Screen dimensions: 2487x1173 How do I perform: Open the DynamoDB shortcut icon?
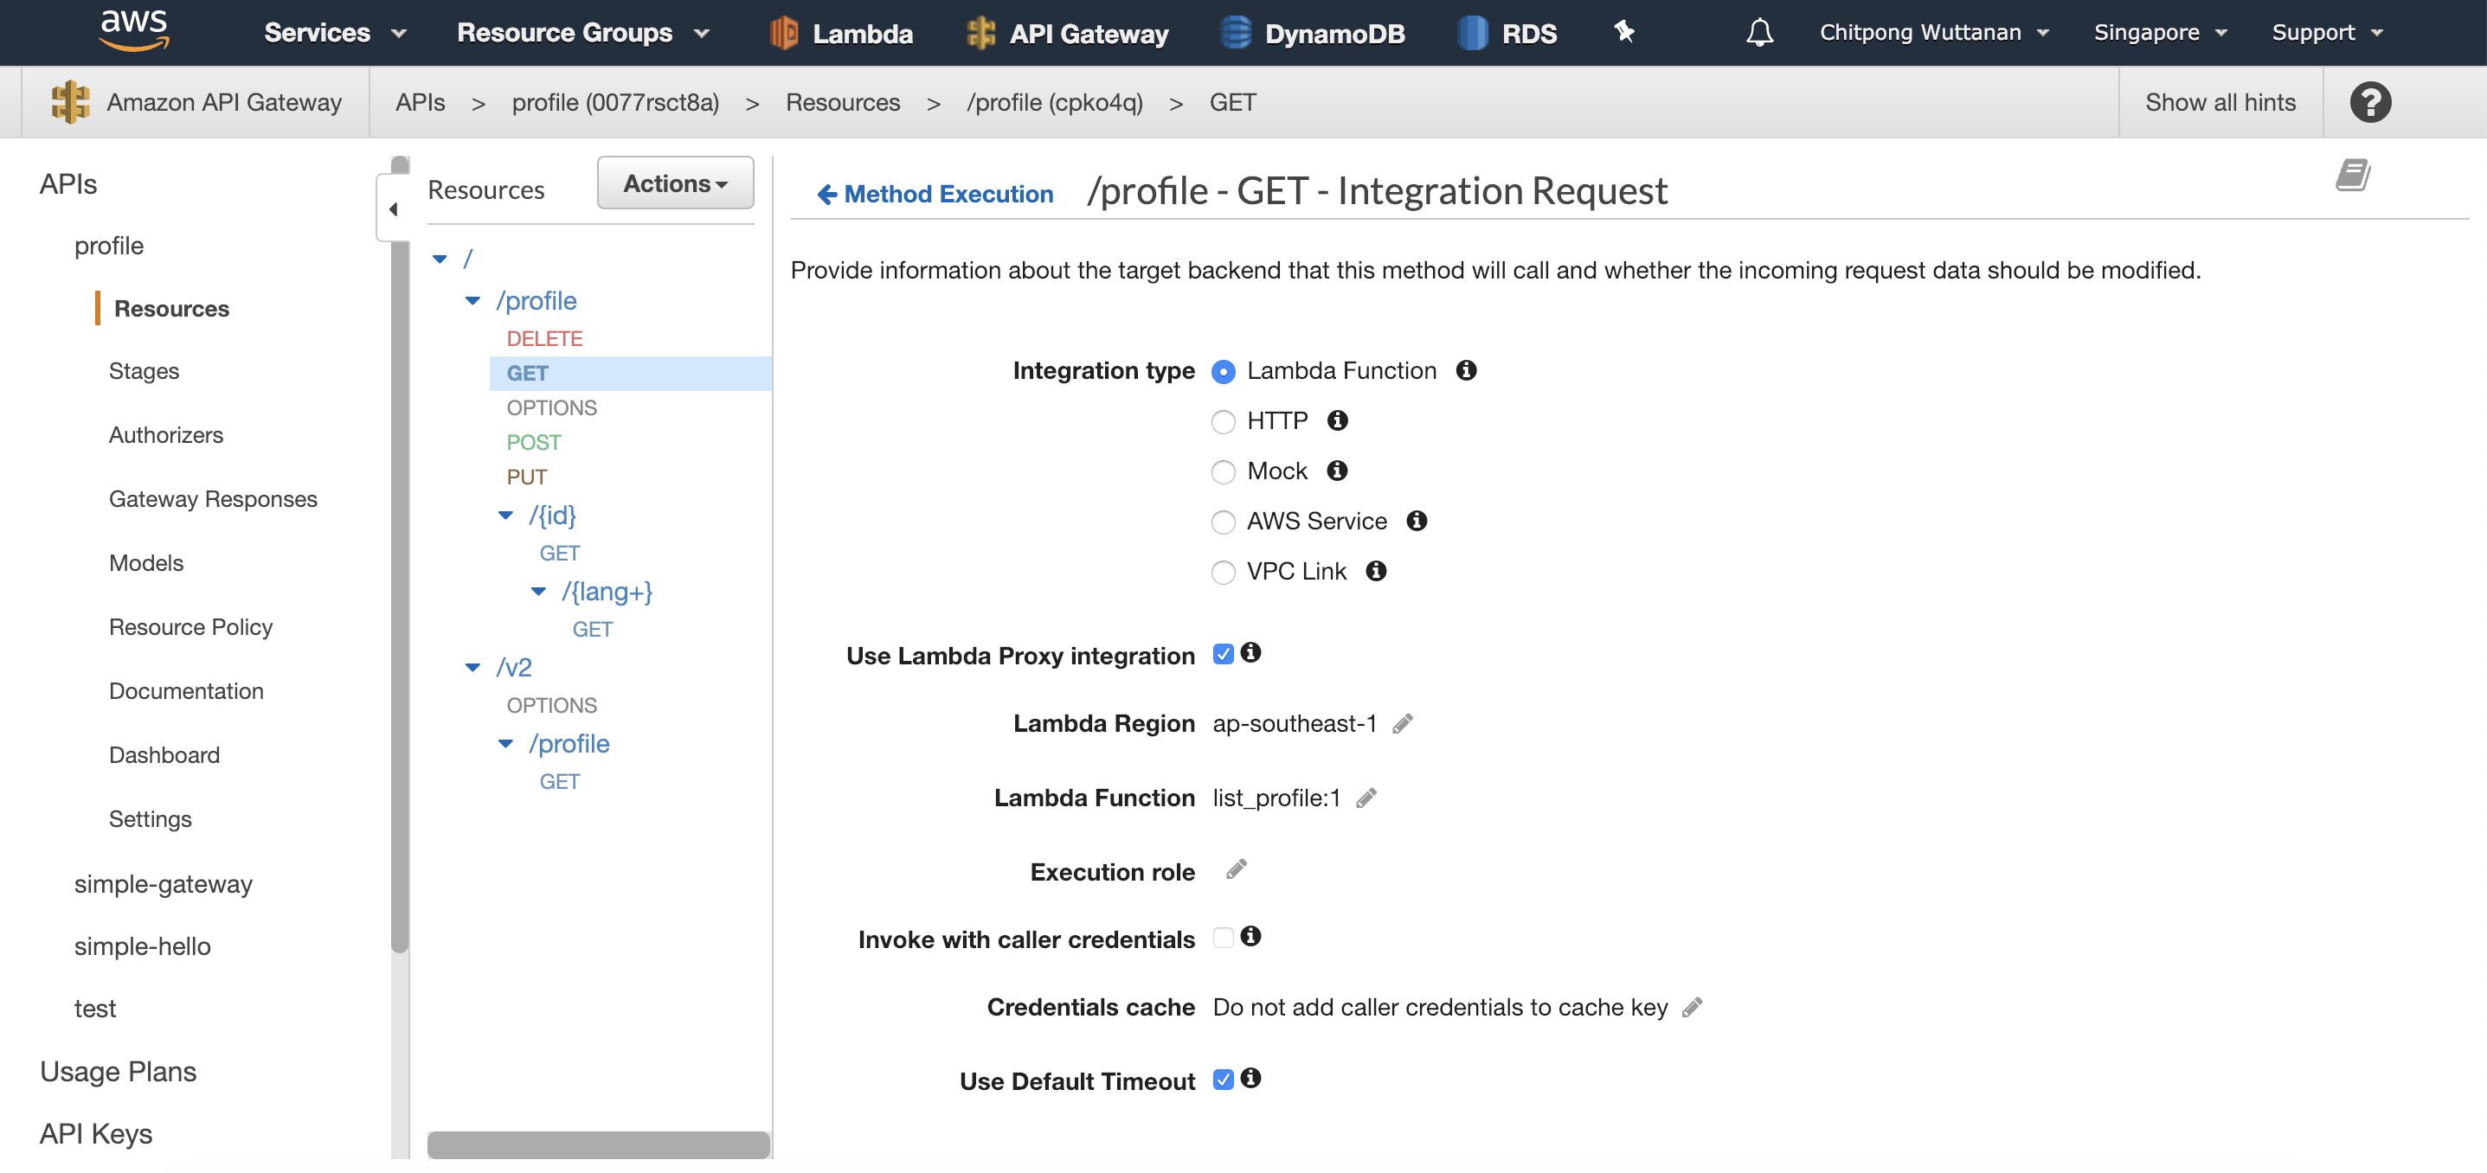click(x=1235, y=33)
